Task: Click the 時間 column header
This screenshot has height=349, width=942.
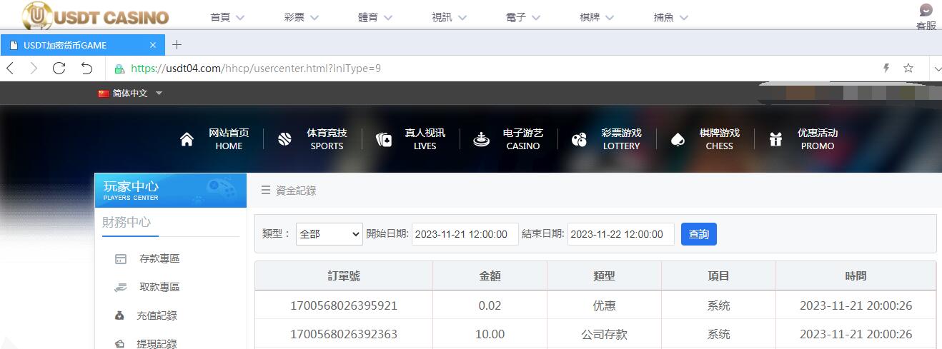Action: (x=856, y=275)
